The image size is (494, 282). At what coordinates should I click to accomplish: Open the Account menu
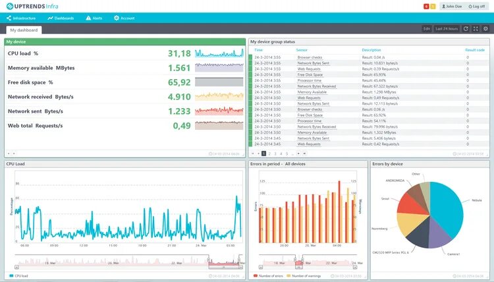click(x=124, y=18)
